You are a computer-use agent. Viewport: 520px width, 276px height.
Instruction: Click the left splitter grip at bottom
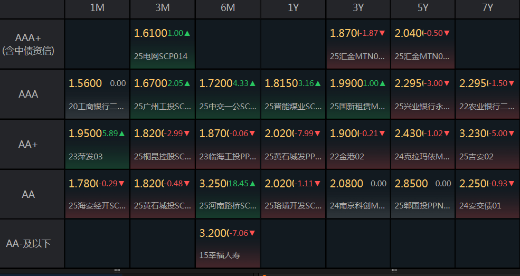coord(117,271)
